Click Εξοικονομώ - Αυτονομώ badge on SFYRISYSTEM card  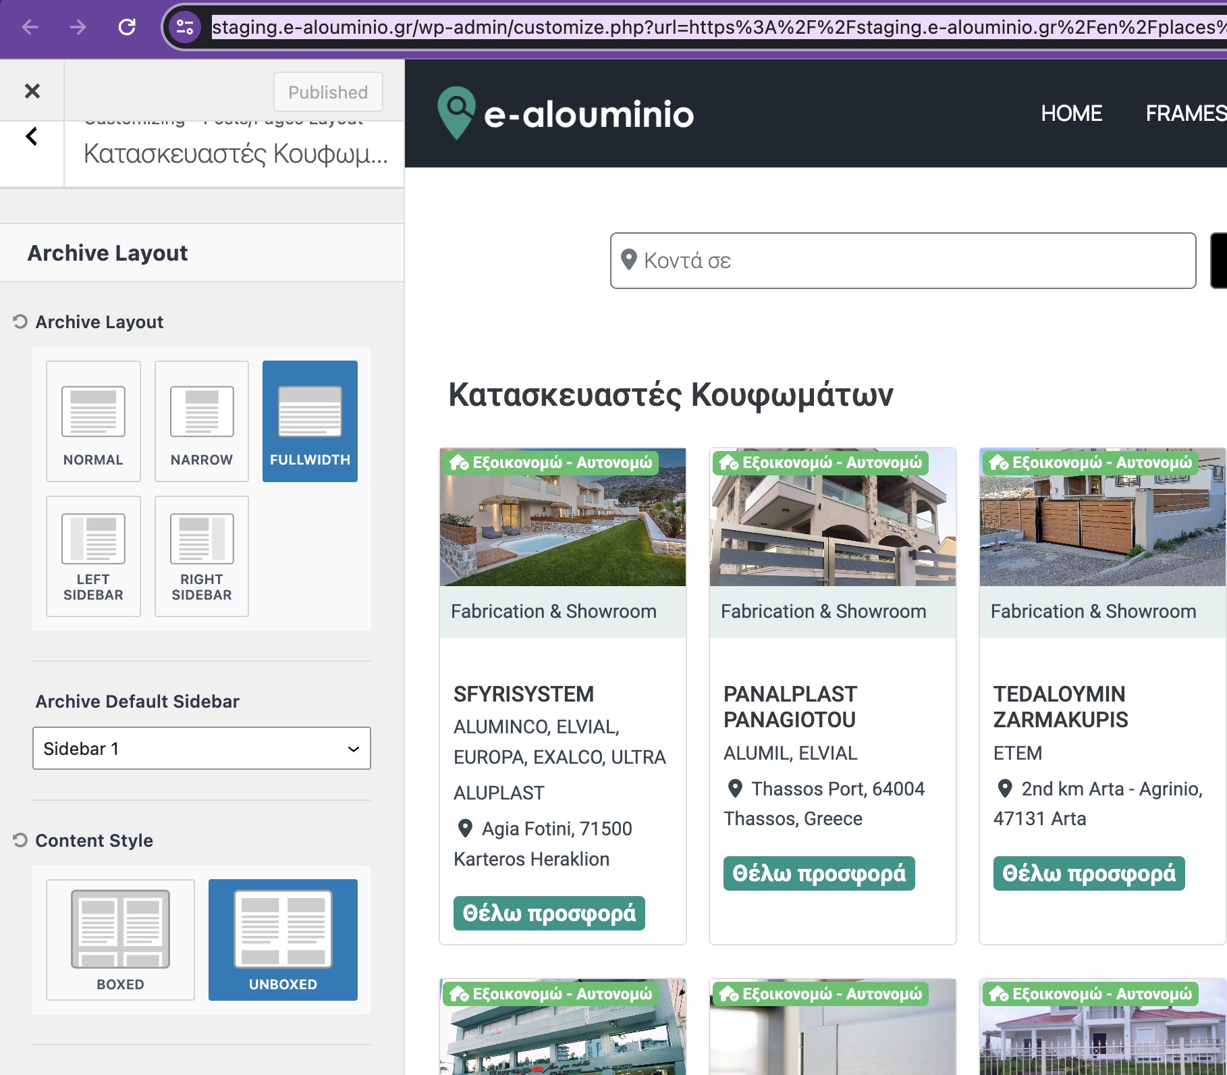coord(551,463)
